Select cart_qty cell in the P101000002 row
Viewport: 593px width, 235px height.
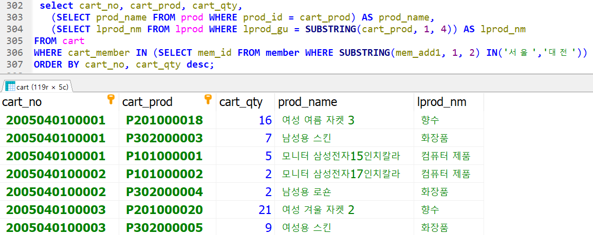click(245, 174)
